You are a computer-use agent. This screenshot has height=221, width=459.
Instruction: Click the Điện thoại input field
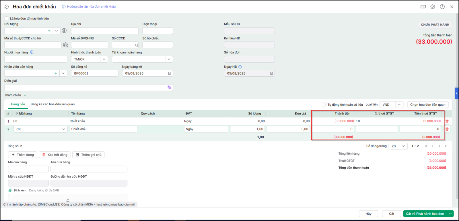pyautogui.click(x=157, y=31)
